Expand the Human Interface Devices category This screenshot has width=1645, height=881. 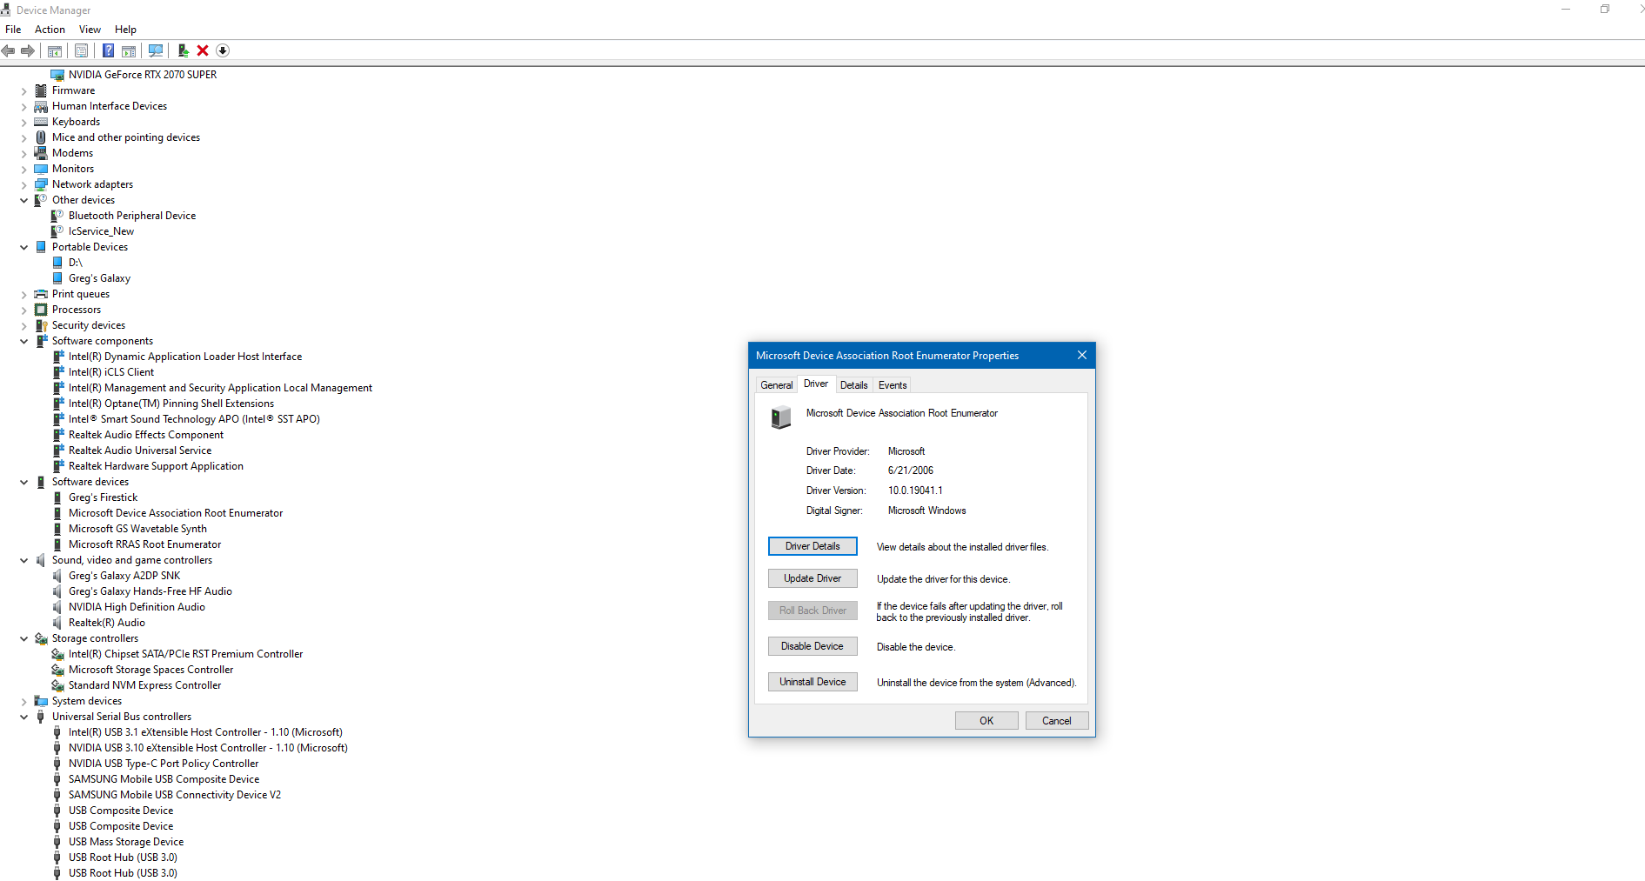click(x=24, y=106)
